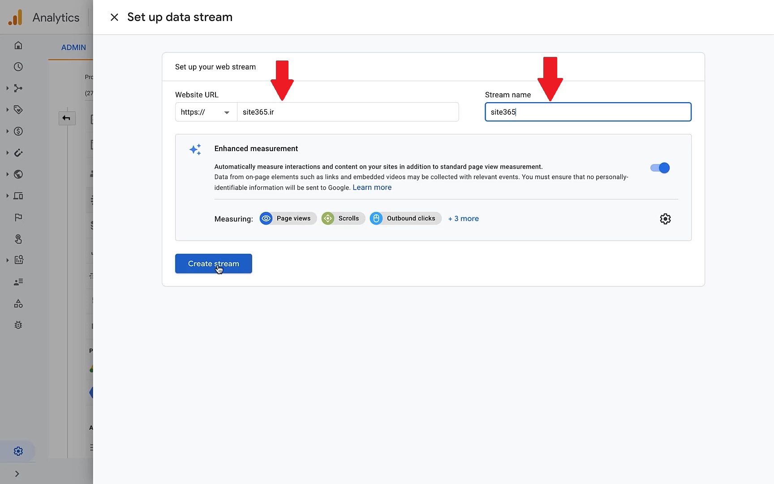
Task: Click the + 3 more link
Action: pos(463,219)
